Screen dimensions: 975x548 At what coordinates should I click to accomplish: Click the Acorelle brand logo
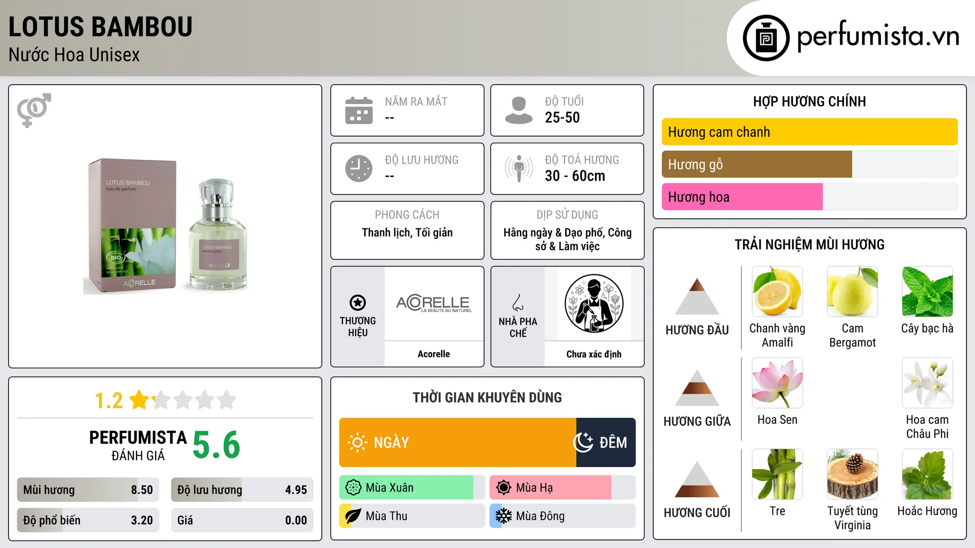tap(434, 303)
